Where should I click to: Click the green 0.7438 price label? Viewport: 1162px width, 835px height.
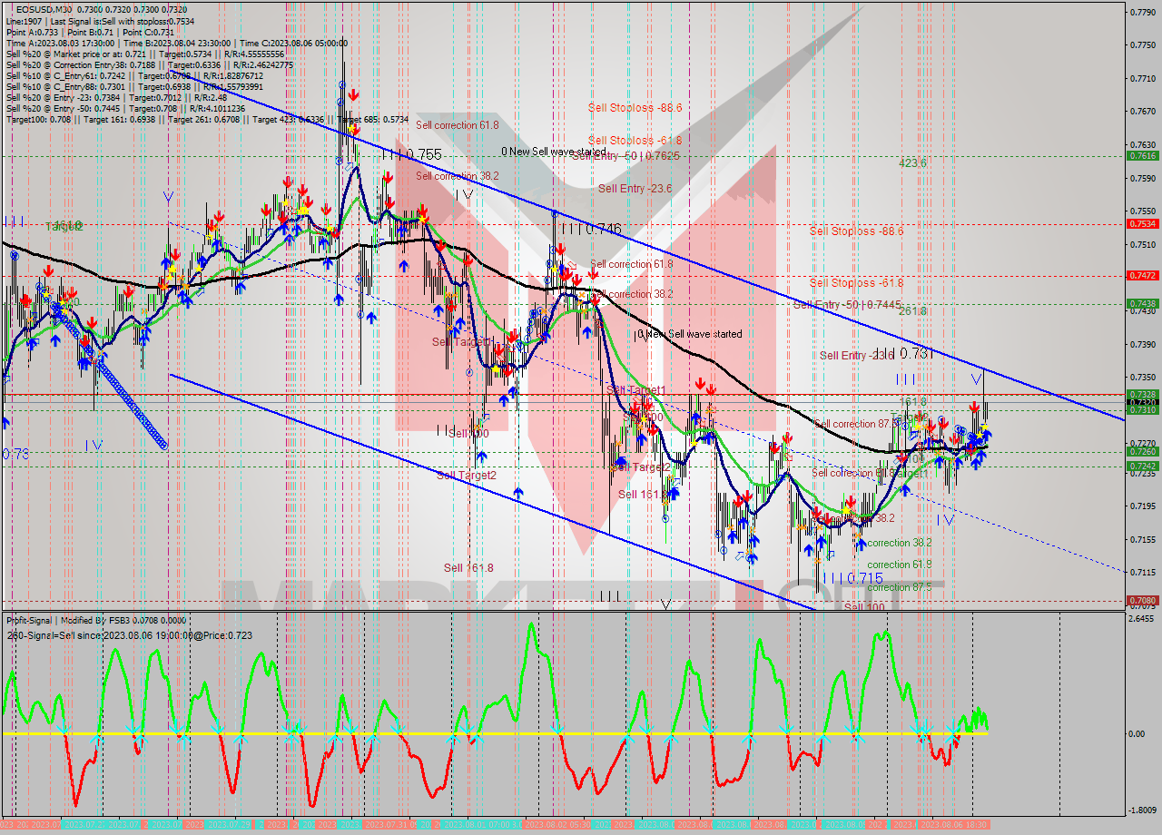(1141, 303)
